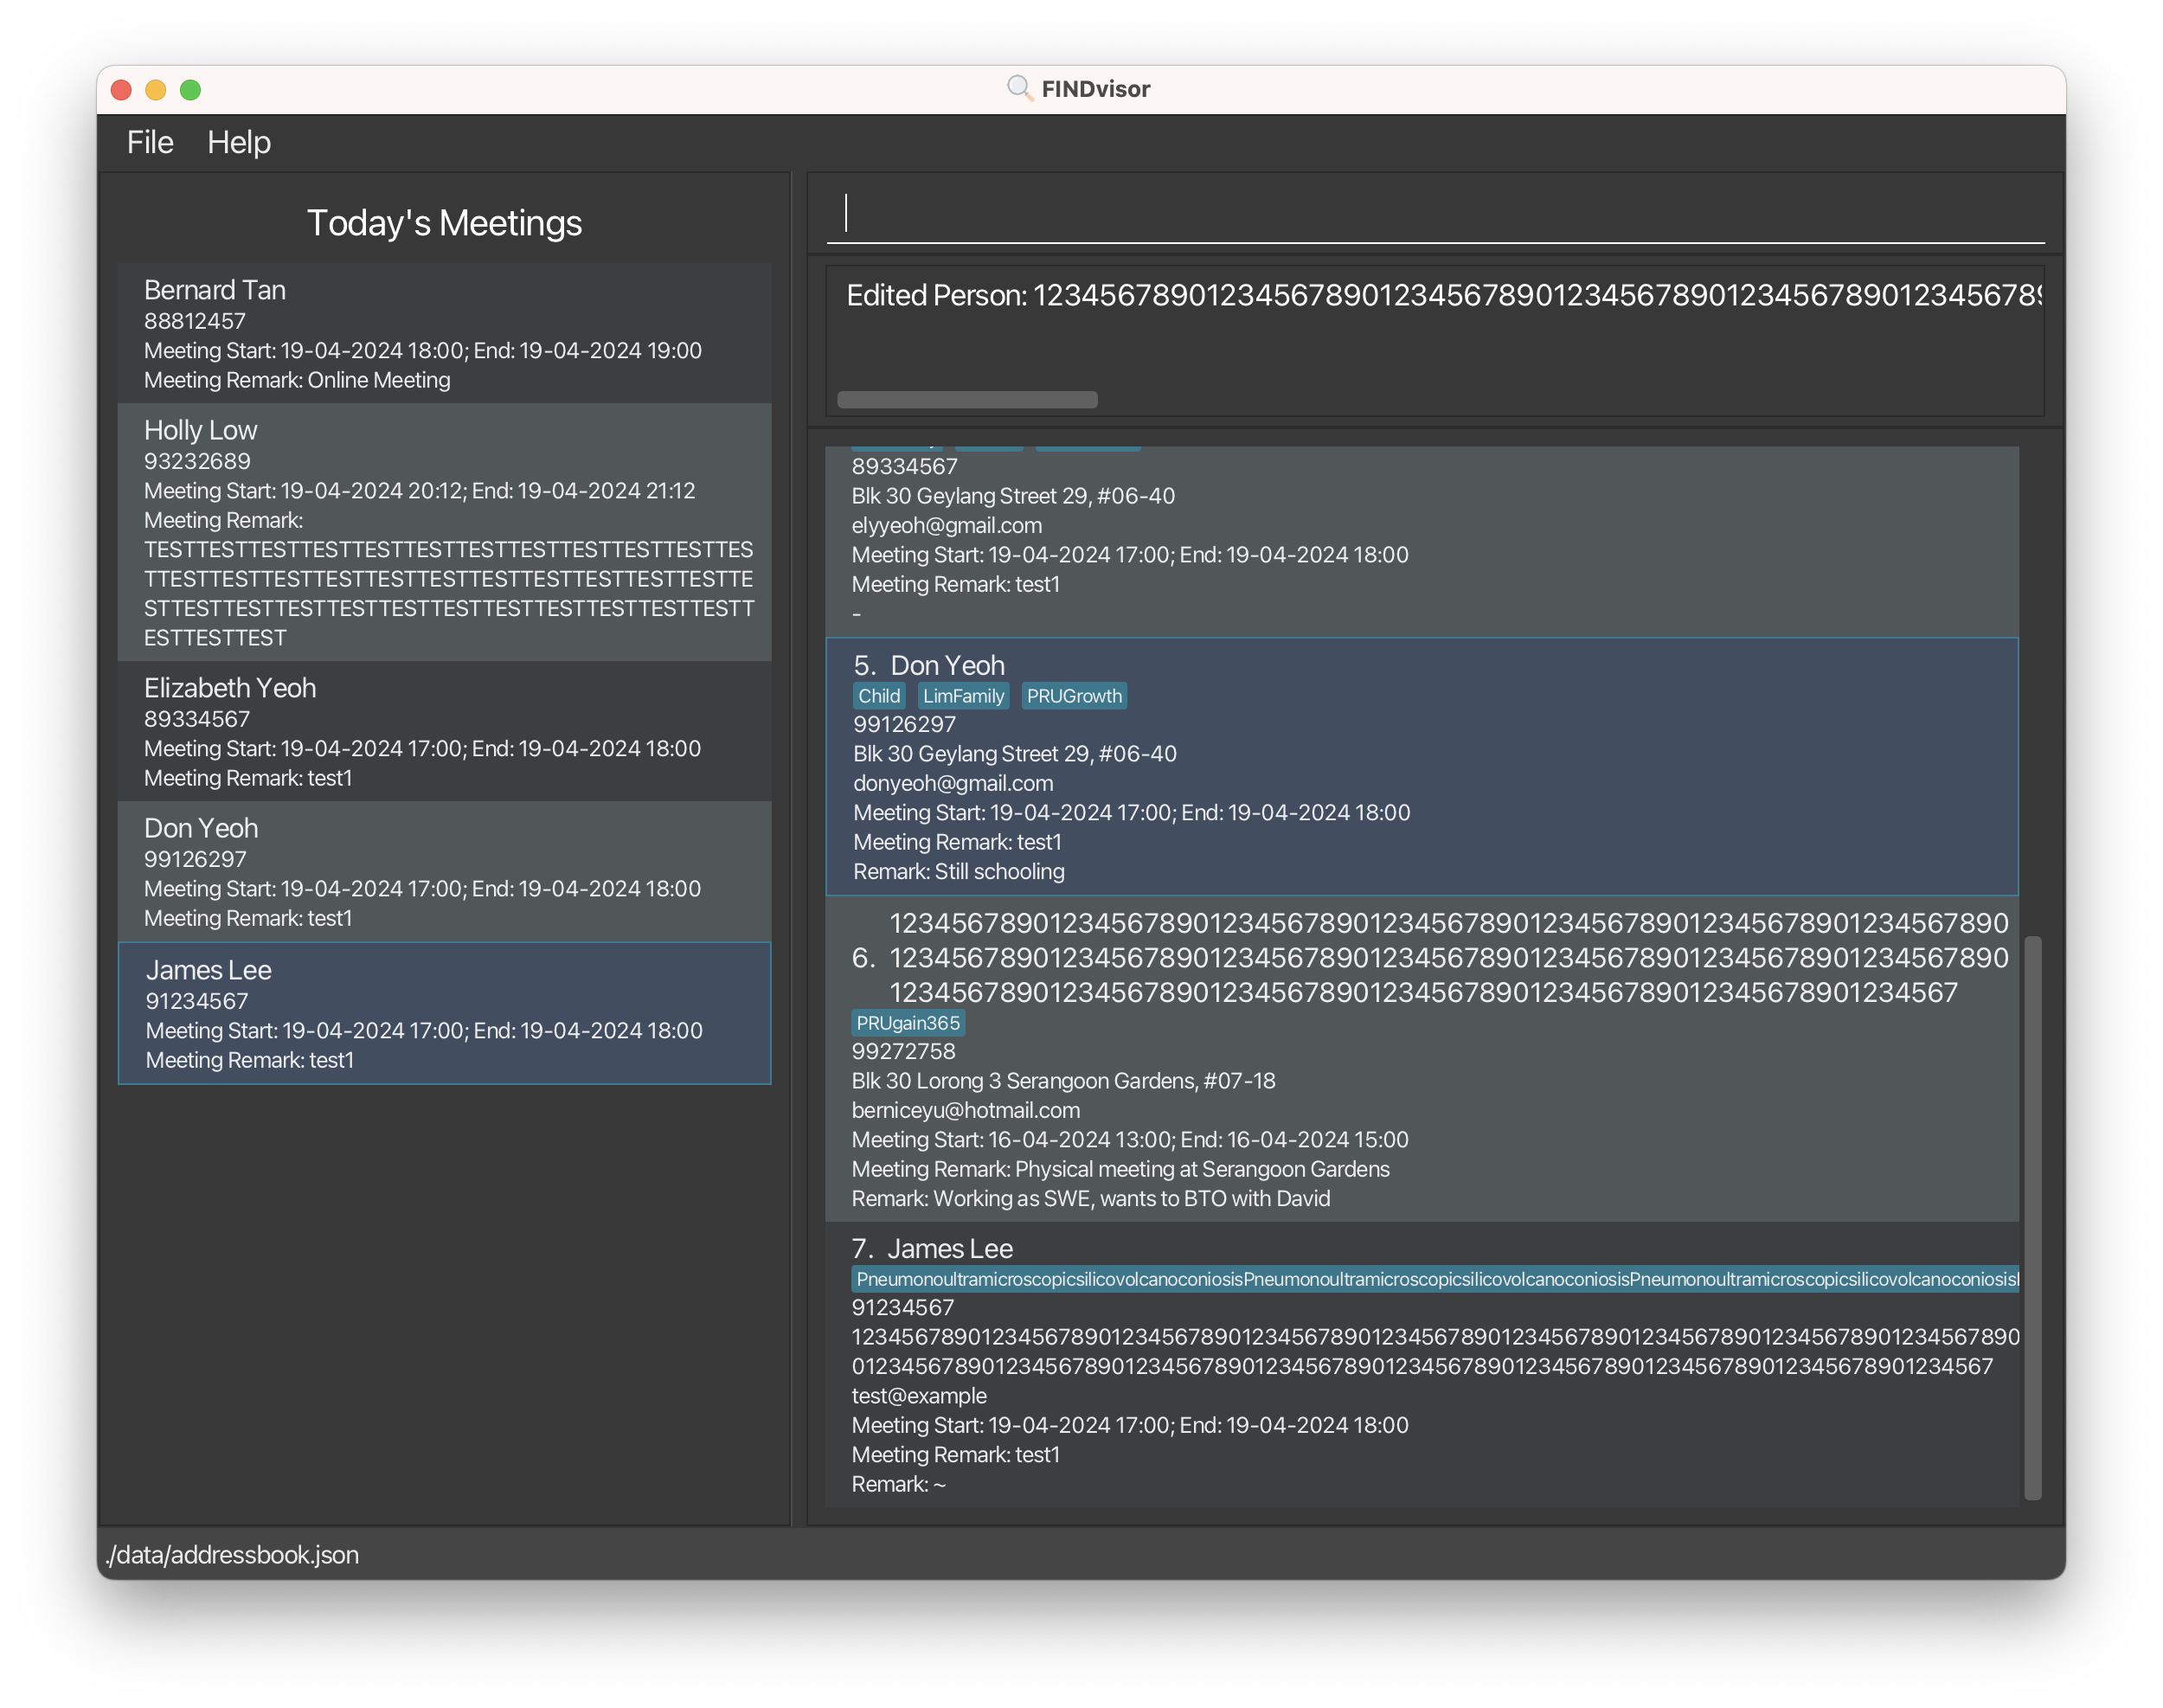Select Bernard Tan meeting card
2163x1708 pixels.
[x=444, y=334]
